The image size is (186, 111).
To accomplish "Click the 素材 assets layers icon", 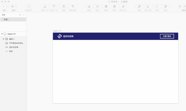I will (13, 6).
